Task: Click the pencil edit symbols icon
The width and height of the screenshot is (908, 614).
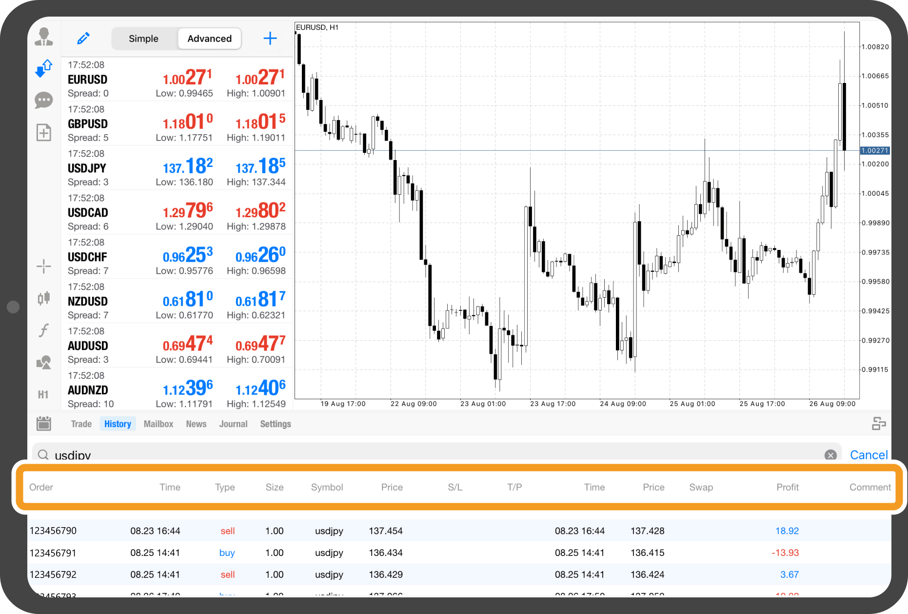Action: (x=83, y=38)
